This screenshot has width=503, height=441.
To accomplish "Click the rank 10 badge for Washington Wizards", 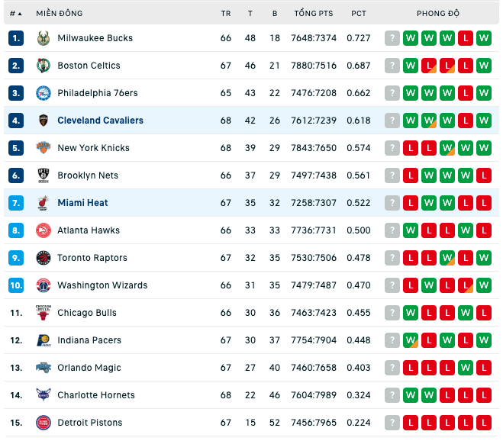I will [x=16, y=285].
